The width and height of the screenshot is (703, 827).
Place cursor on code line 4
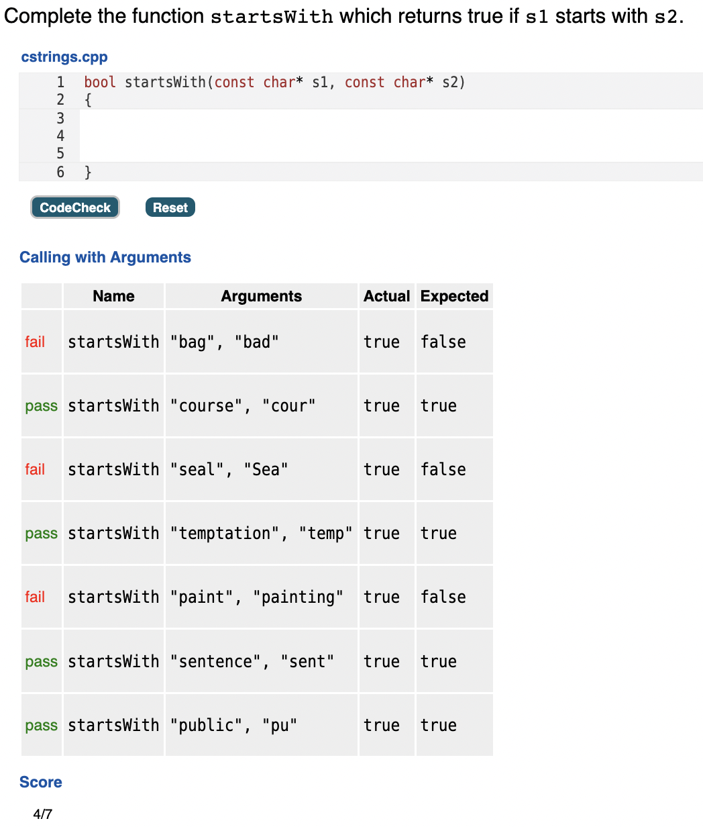pyautogui.click(x=201, y=136)
